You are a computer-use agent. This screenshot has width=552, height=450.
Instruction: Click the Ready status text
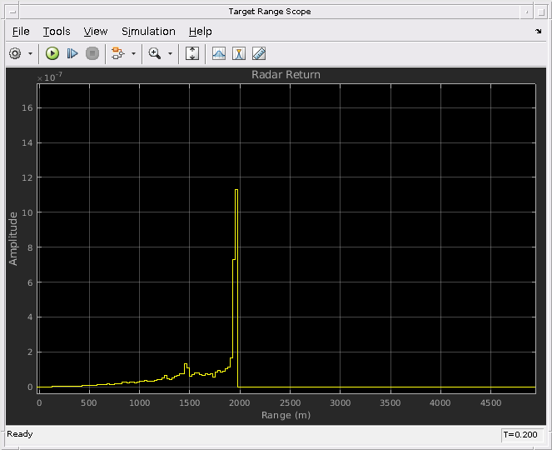[20, 434]
